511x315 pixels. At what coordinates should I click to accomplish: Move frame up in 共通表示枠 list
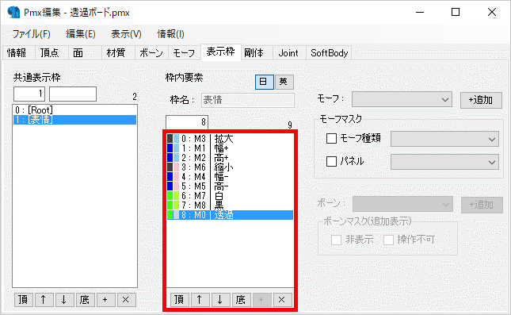[x=44, y=300]
